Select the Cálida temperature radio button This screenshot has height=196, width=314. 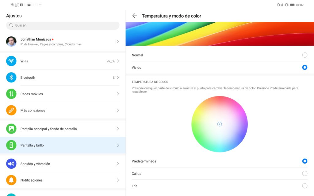[x=304, y=174]
